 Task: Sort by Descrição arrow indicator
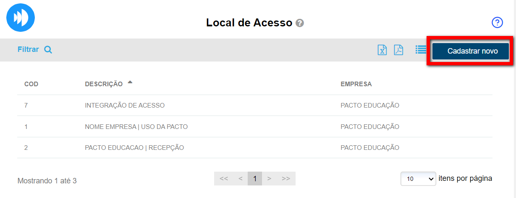pyautogui.click(x=130, y=82)
